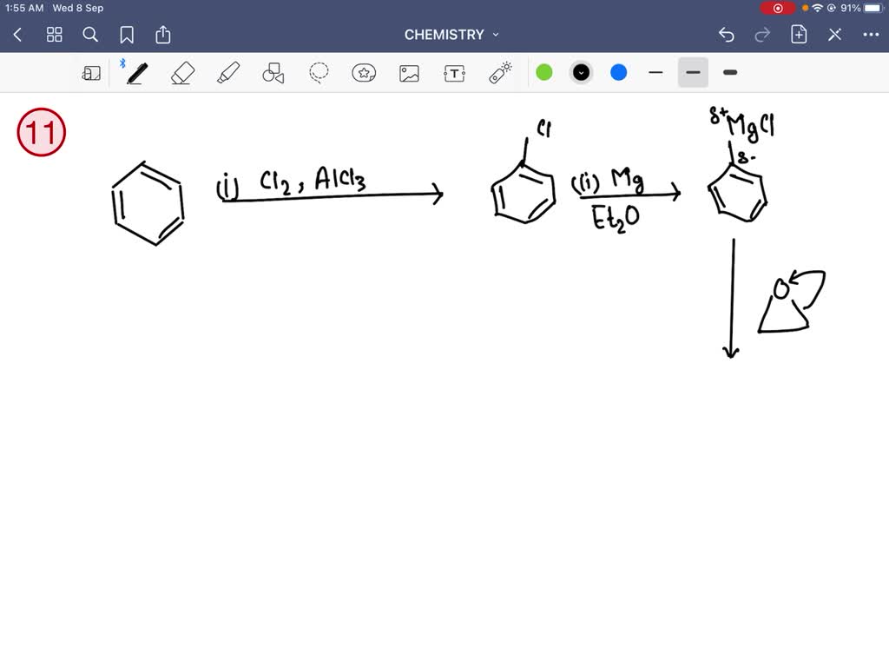This screenshot has height=667, width=889.
Task: Undo the last stroke
Action: pyautogui.click(x=727, y=35)
